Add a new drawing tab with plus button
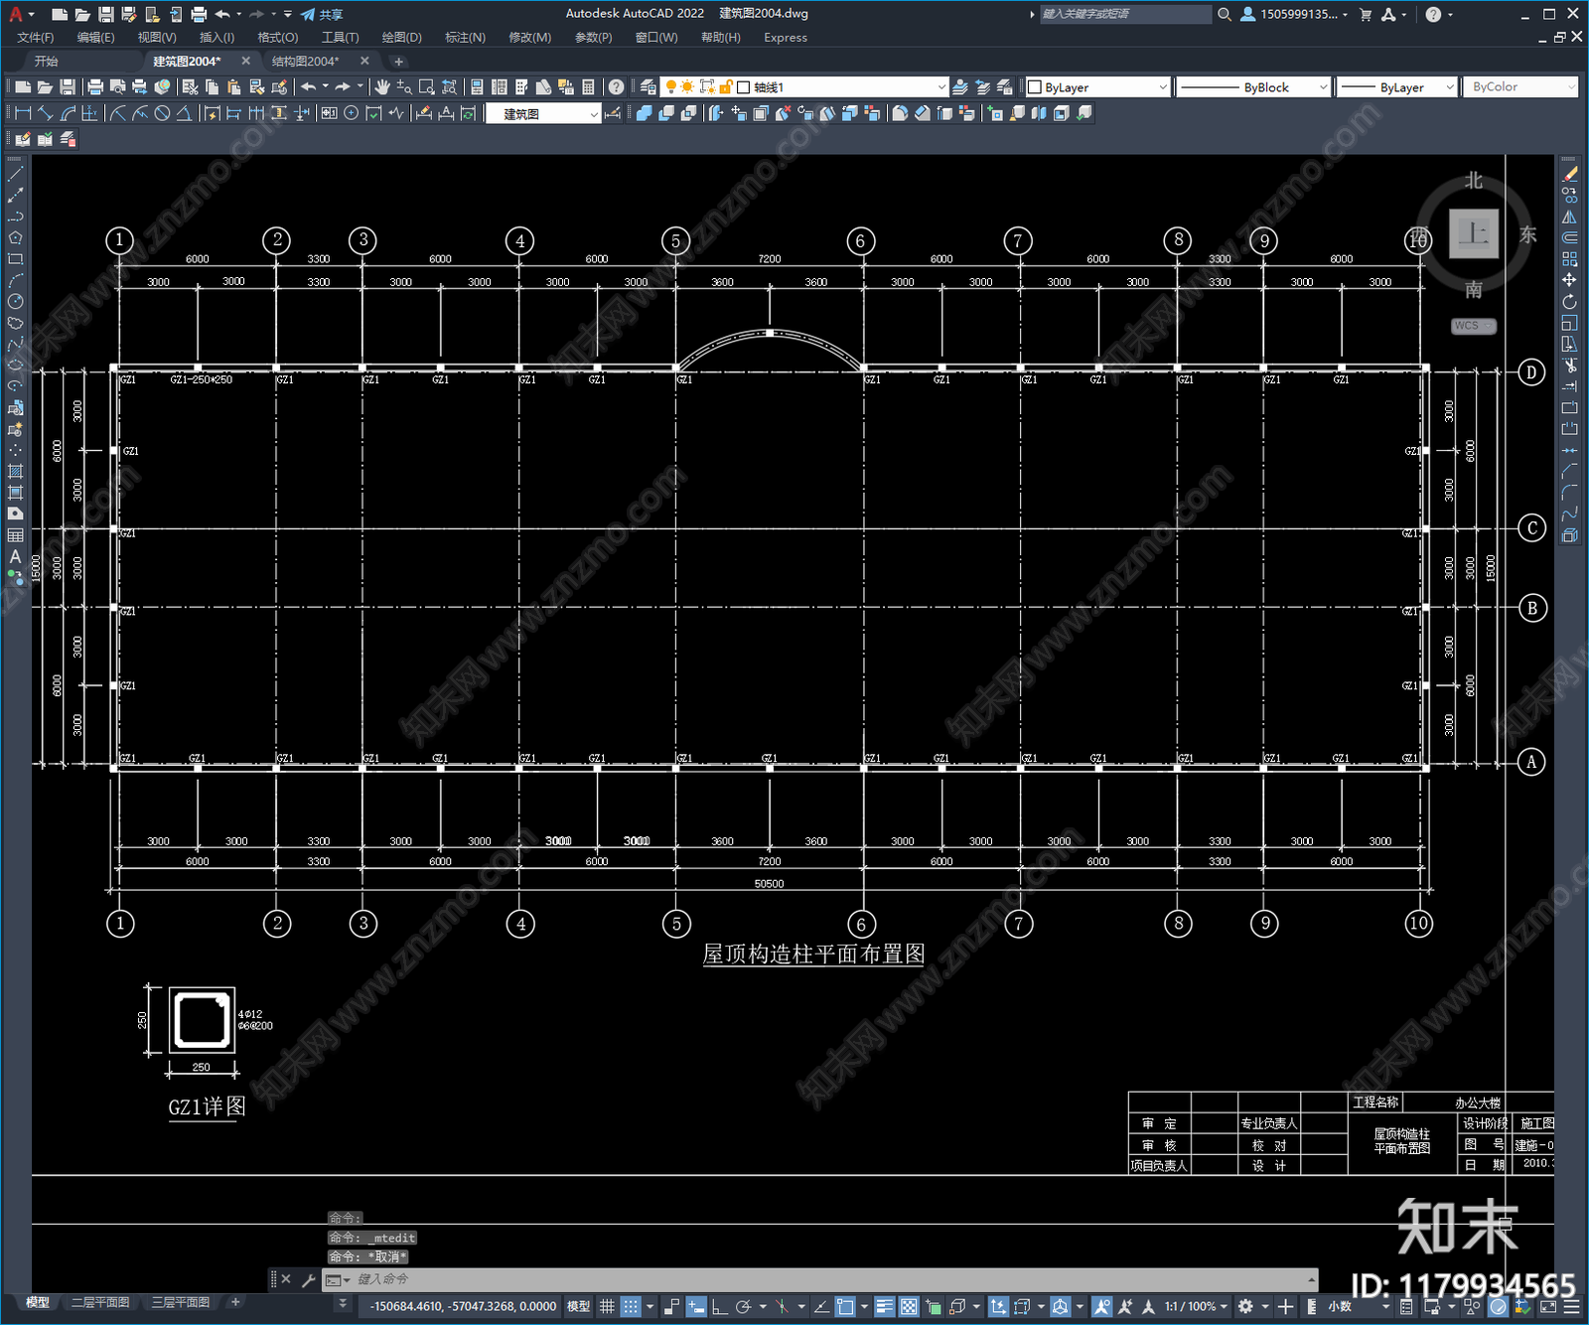Viewport: 1589px width, 1325px height. [x=399, y=62]
